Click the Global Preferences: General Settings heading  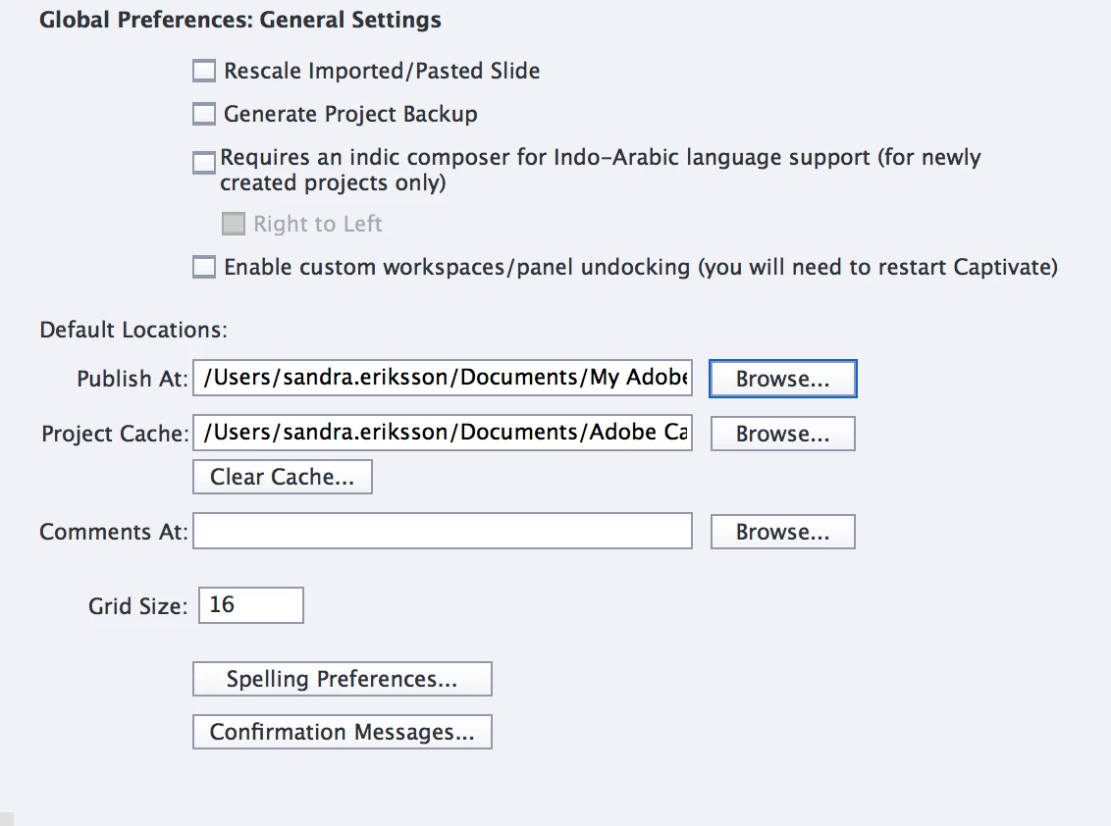(240, 20)
